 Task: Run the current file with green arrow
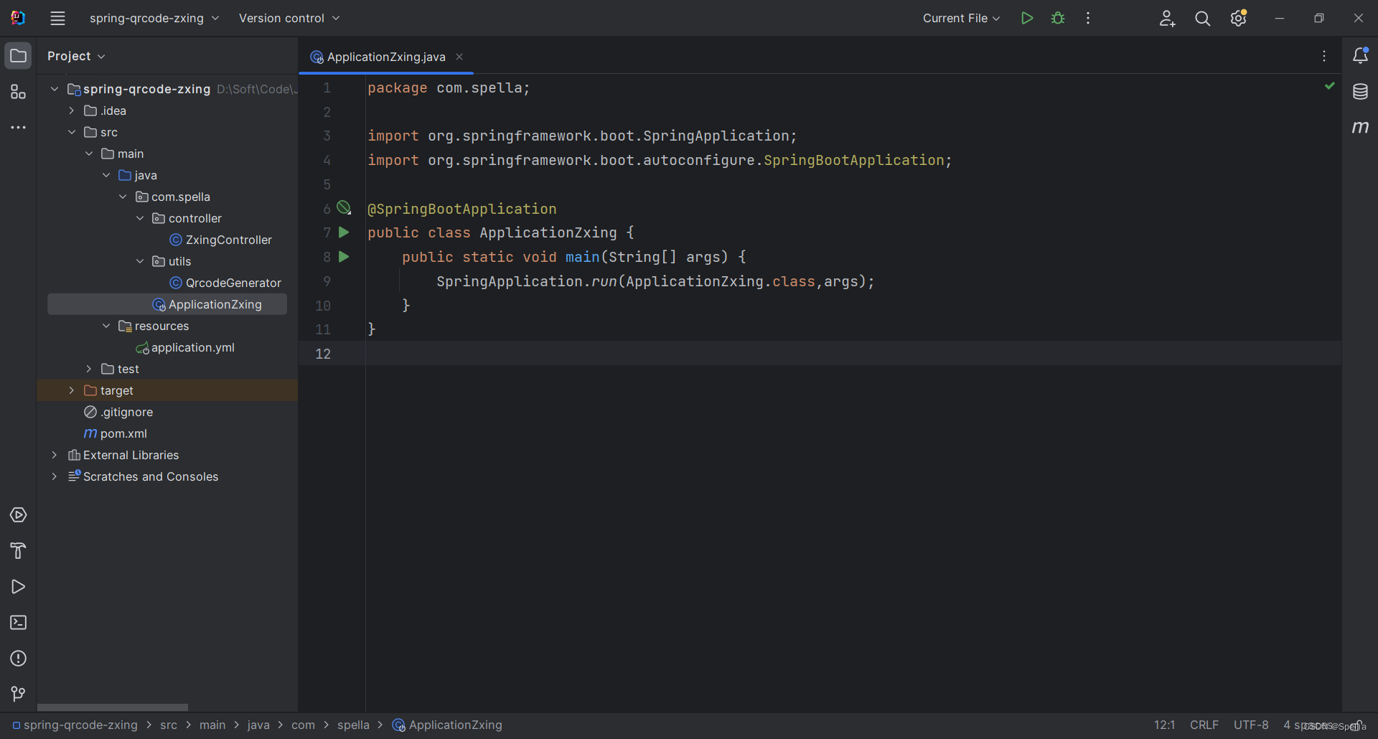(x=1027, y=19)
